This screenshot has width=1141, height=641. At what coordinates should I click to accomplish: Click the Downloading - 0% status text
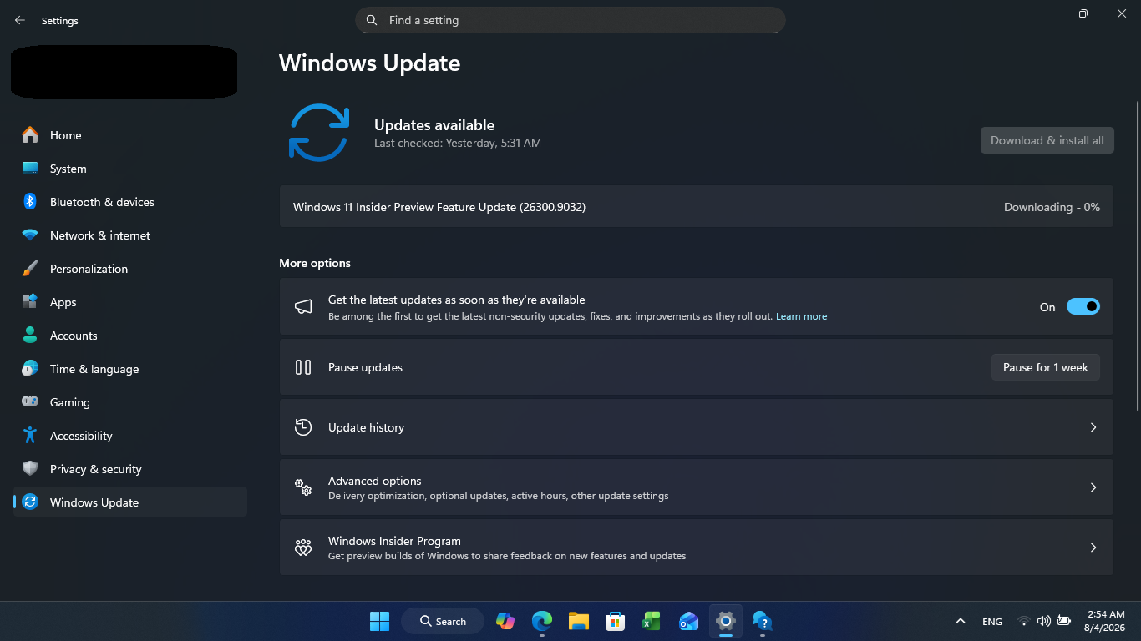pyautogui.click(x=1052, y=207)
